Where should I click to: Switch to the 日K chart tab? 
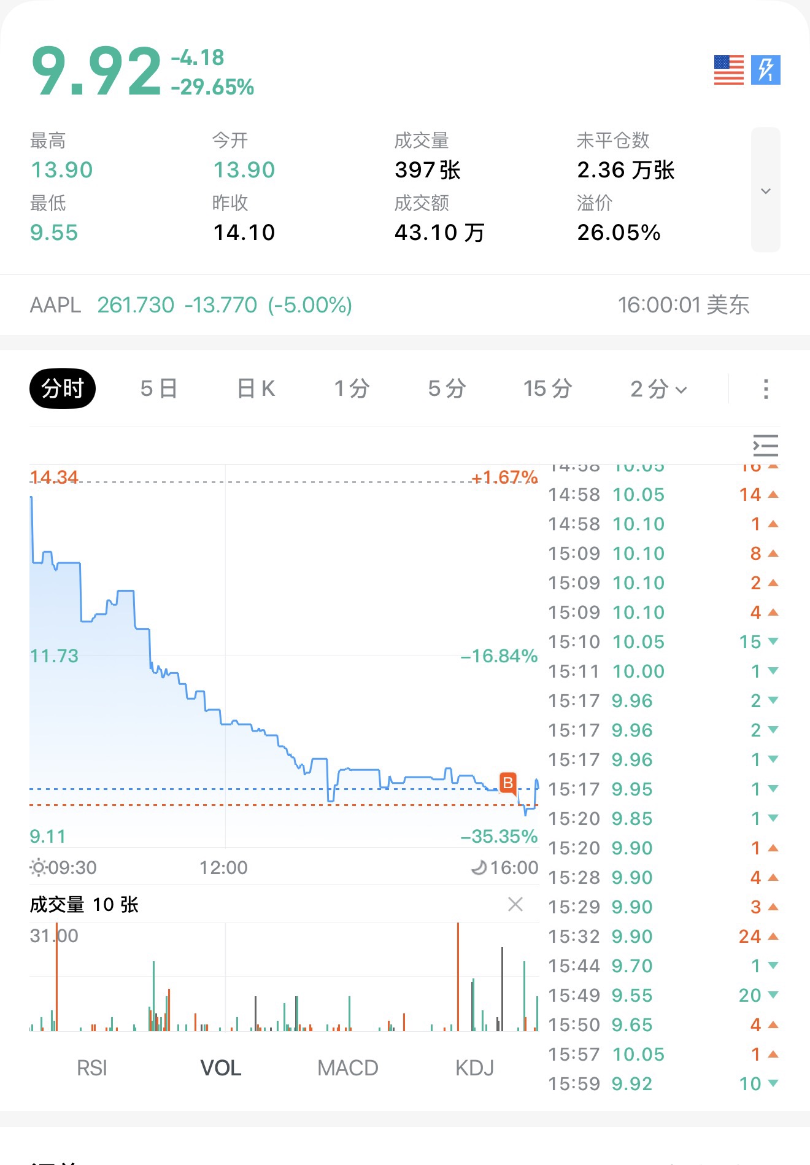256,389
